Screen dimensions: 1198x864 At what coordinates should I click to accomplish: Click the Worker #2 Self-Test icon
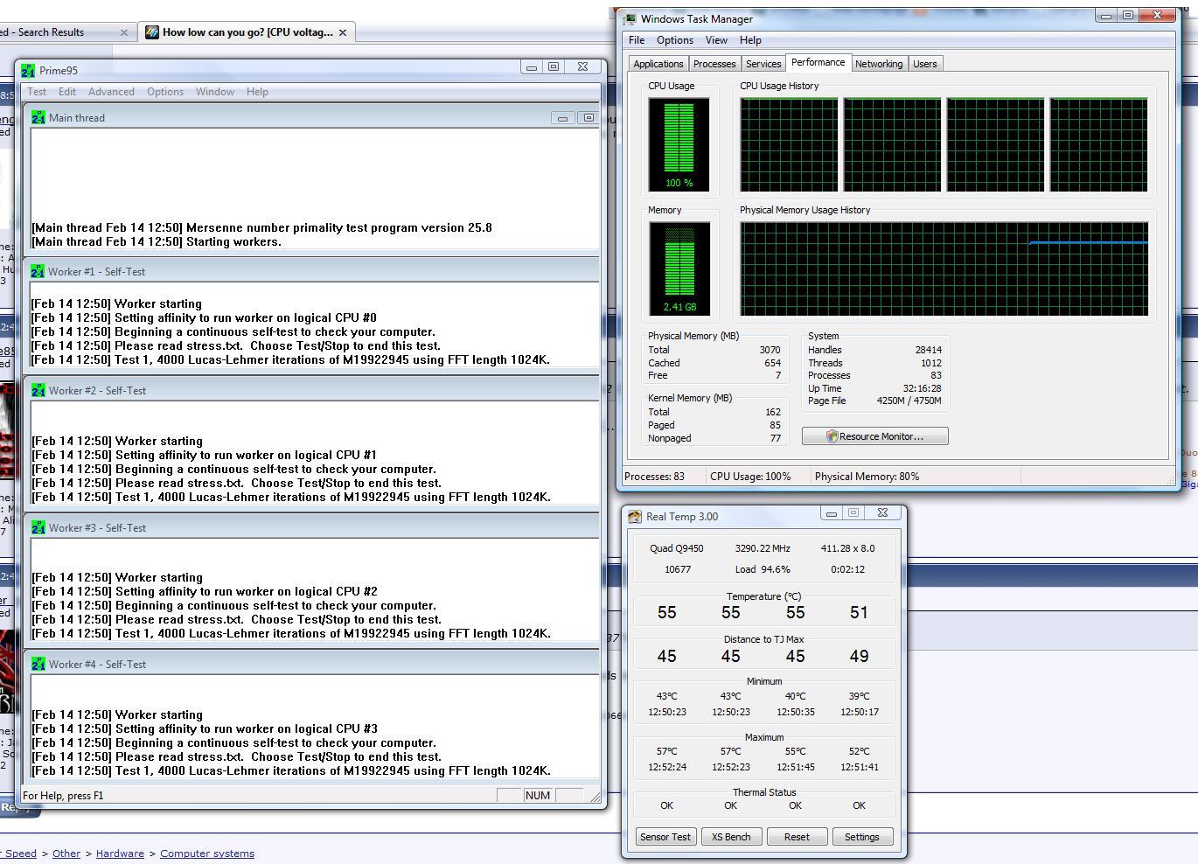point(38,390)
